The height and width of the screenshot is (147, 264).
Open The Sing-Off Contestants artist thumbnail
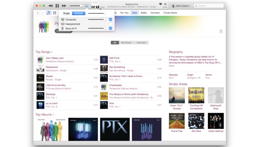point(196,95)
